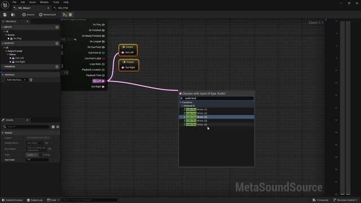
Task: Select the Out Right output node
Action: [x=129, y=65]
